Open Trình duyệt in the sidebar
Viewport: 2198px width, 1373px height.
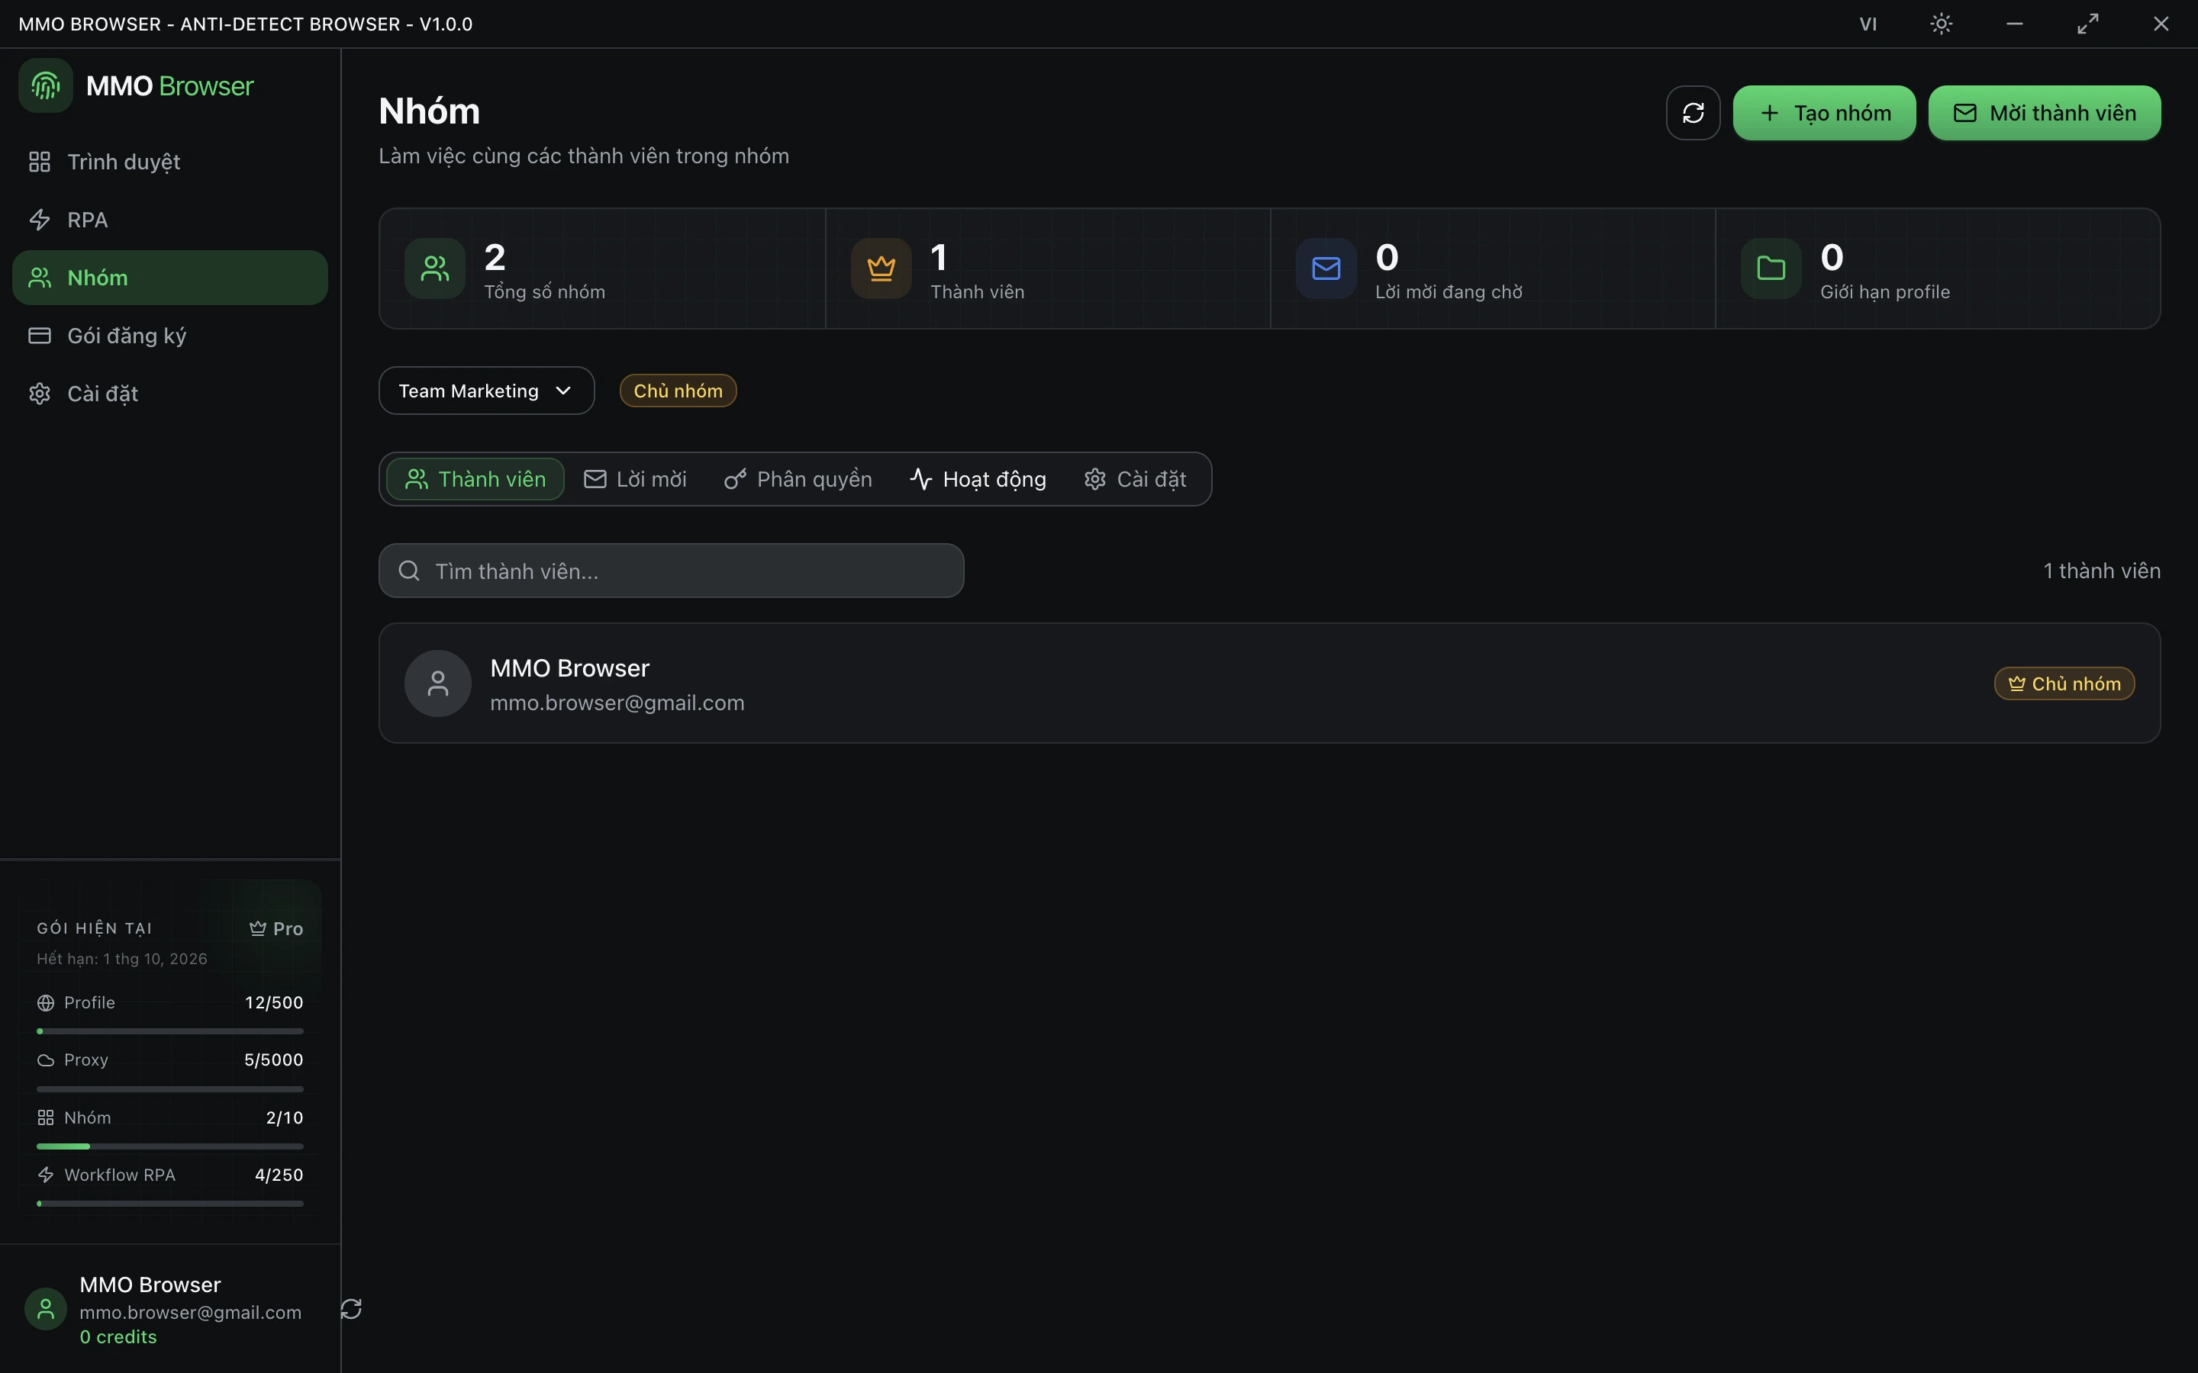pyautogui.click(x=170, y=162)
